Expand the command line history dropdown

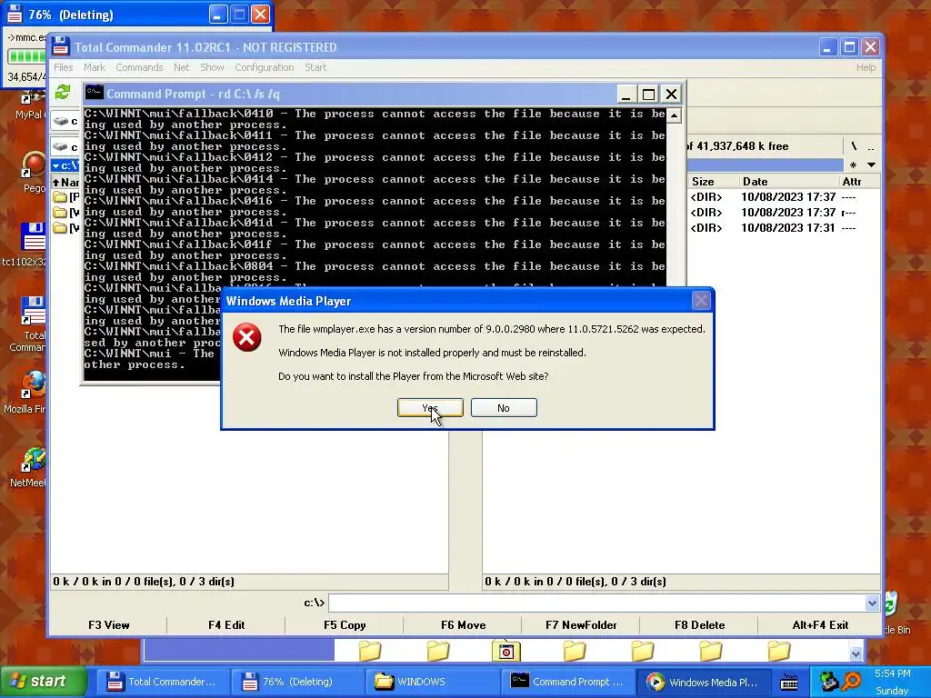[x=871, y=603]
